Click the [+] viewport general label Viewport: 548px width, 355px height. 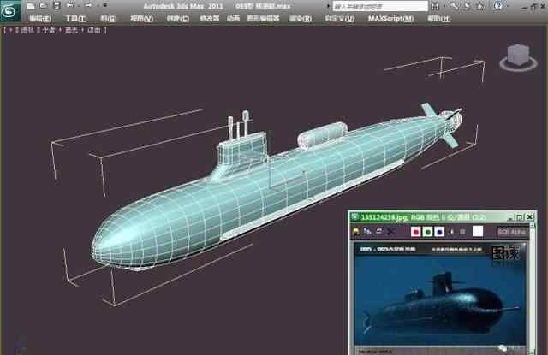9,29
